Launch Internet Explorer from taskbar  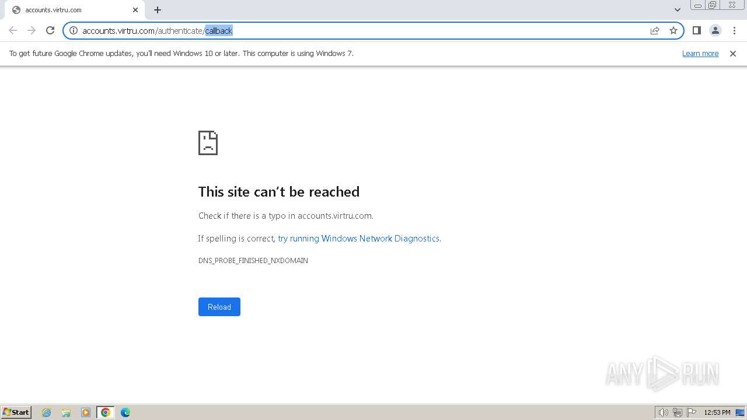click(46, 412)
